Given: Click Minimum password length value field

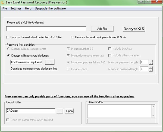Looking at the screenshot, I should (145, 62).
